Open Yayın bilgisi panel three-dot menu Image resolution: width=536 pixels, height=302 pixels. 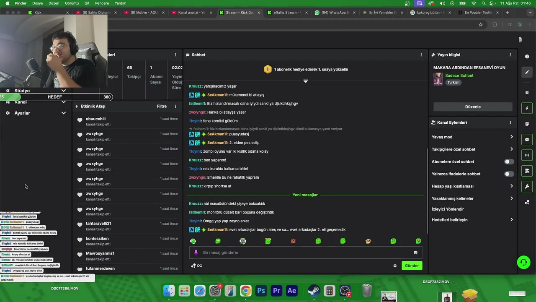coord(510,55)
